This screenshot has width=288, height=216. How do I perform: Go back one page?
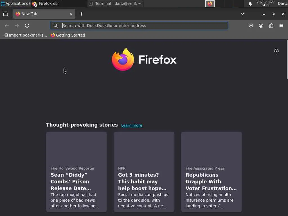7,26
